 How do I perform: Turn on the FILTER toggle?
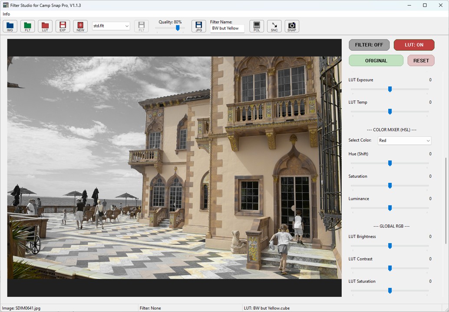369,45
